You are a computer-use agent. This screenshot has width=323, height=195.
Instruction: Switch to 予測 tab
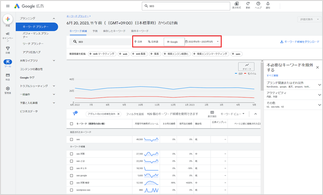click(95, 31)
